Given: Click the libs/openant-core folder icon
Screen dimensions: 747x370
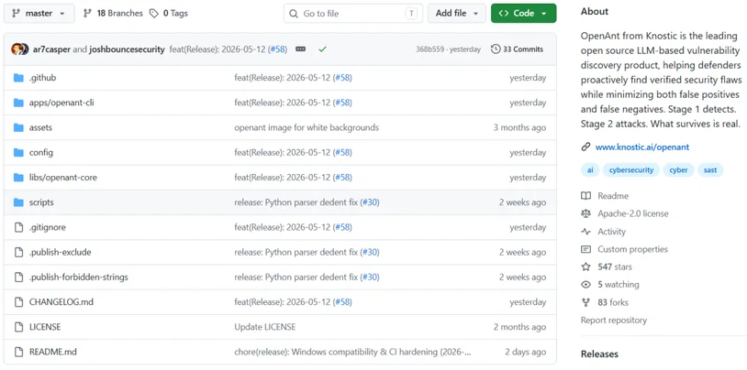Looking at the screenshot, I should [18, 178].
